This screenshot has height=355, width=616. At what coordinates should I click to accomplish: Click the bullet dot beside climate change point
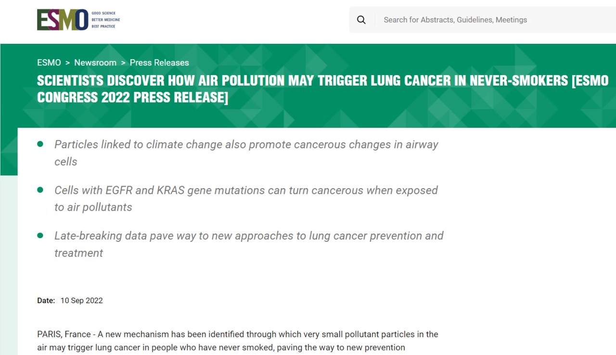40,144
